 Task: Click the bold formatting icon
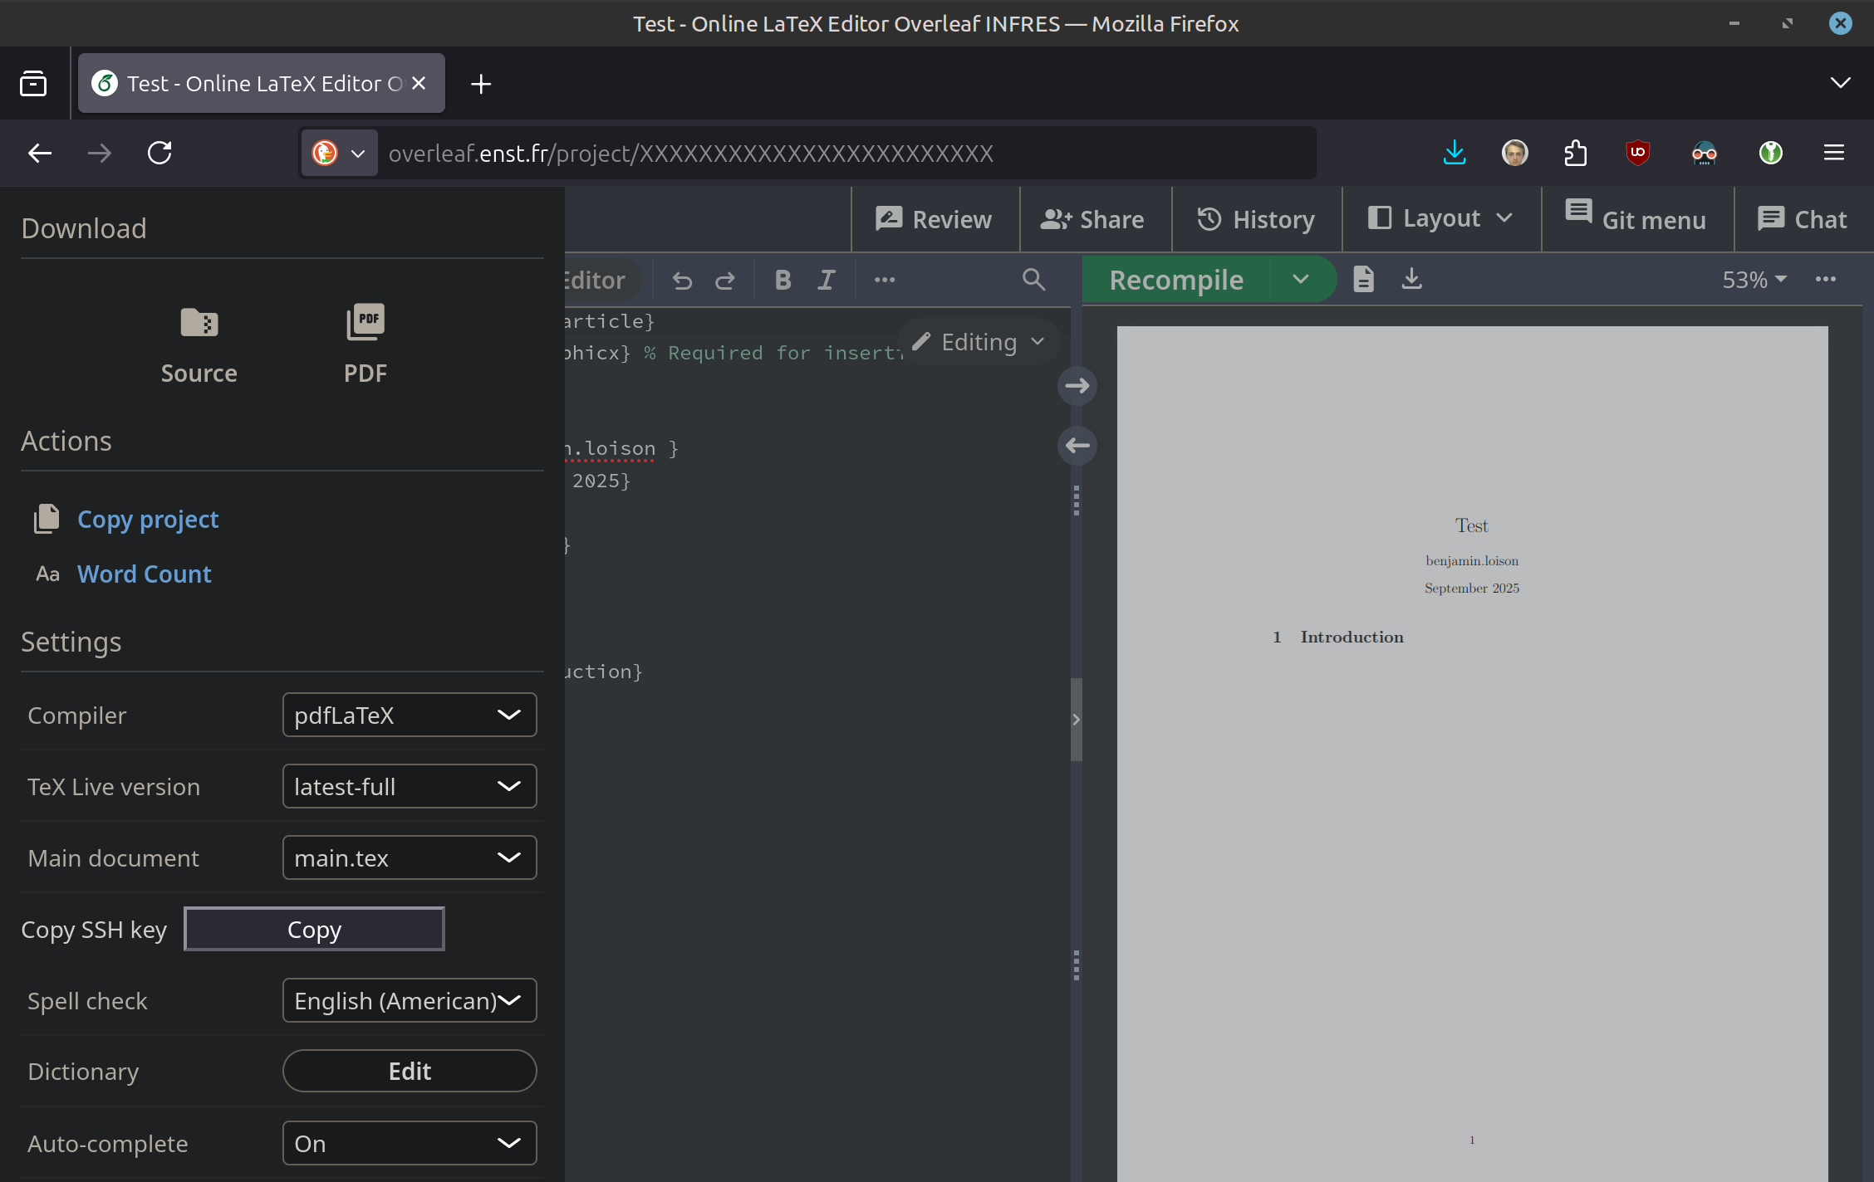pyautogui.click(x=782, y=280)
